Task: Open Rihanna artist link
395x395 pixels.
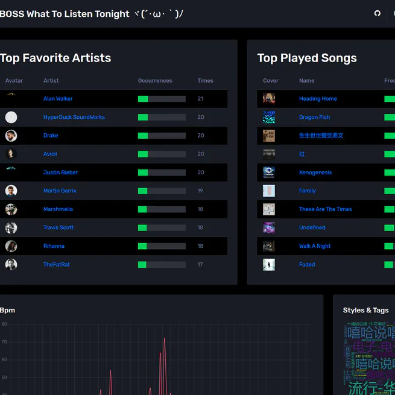Action: pyautogui.click(x=54, y=246)
